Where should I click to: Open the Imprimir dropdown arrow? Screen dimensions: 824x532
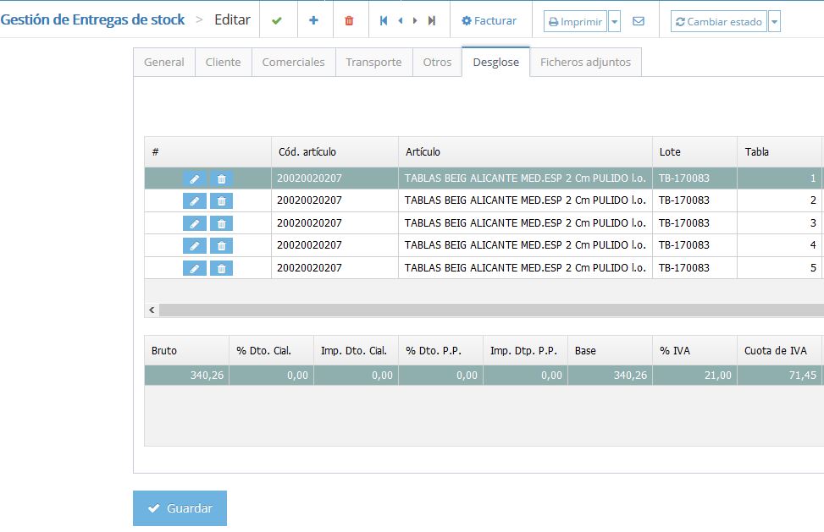614,21
